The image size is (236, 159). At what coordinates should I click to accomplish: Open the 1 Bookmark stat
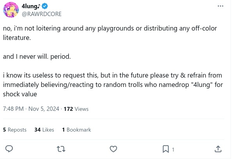tap(77, 130)
